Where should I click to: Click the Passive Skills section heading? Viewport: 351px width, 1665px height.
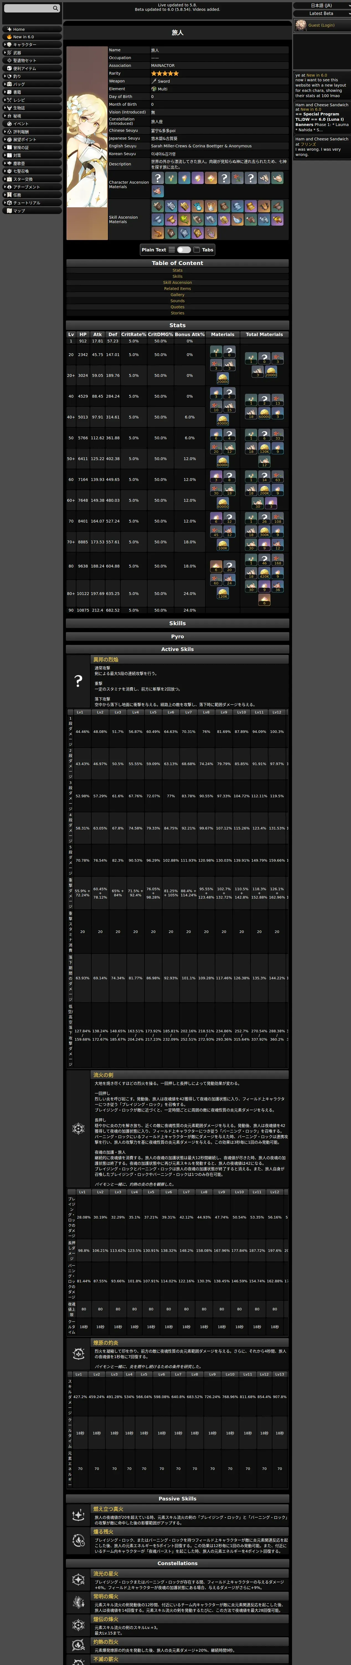(177, 1499)
